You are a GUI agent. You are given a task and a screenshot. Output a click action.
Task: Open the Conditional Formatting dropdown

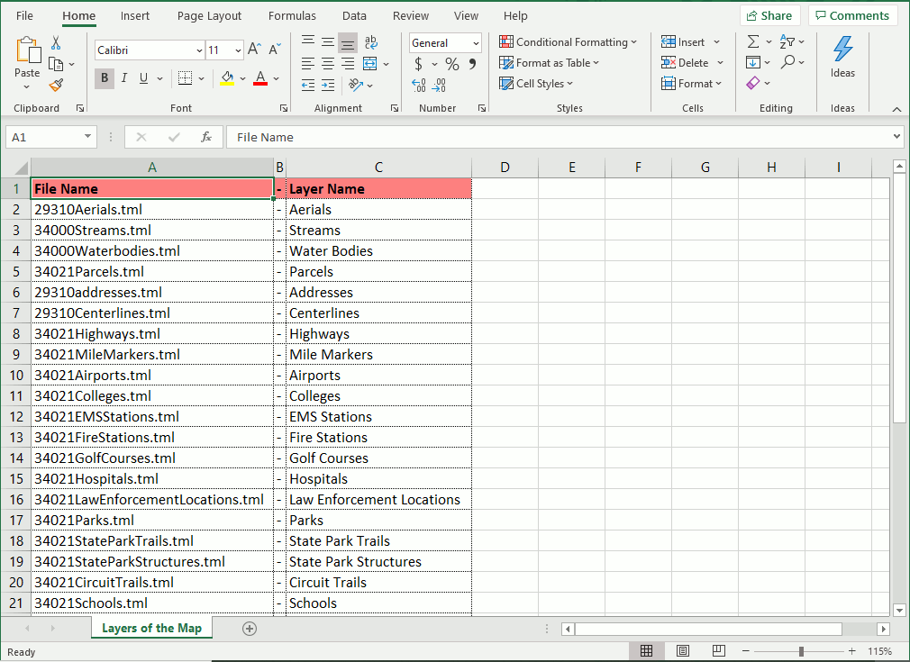(569, 42)
